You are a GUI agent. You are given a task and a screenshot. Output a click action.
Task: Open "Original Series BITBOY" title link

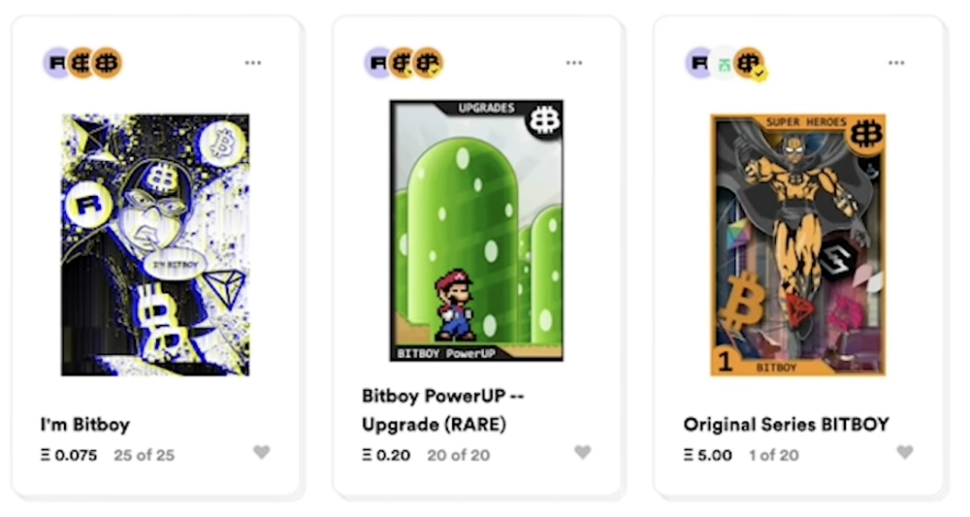(786, 425)
